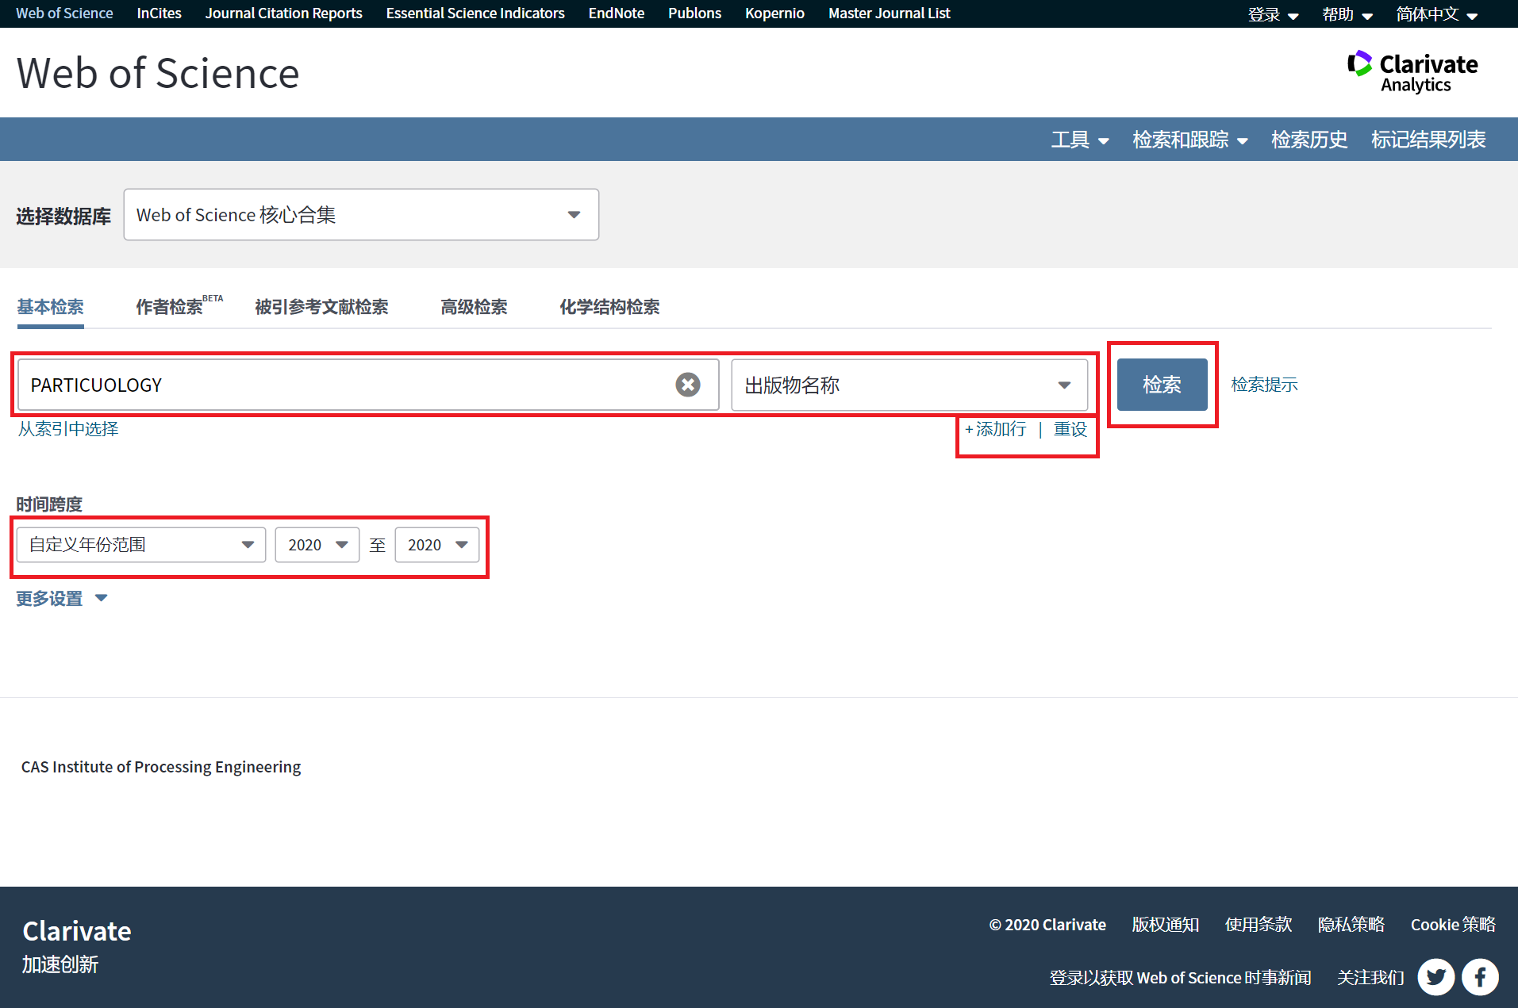Viewport: 1518px width, 1008px height.
Task: Click 重设 to reset the search
Action: 1070,429
